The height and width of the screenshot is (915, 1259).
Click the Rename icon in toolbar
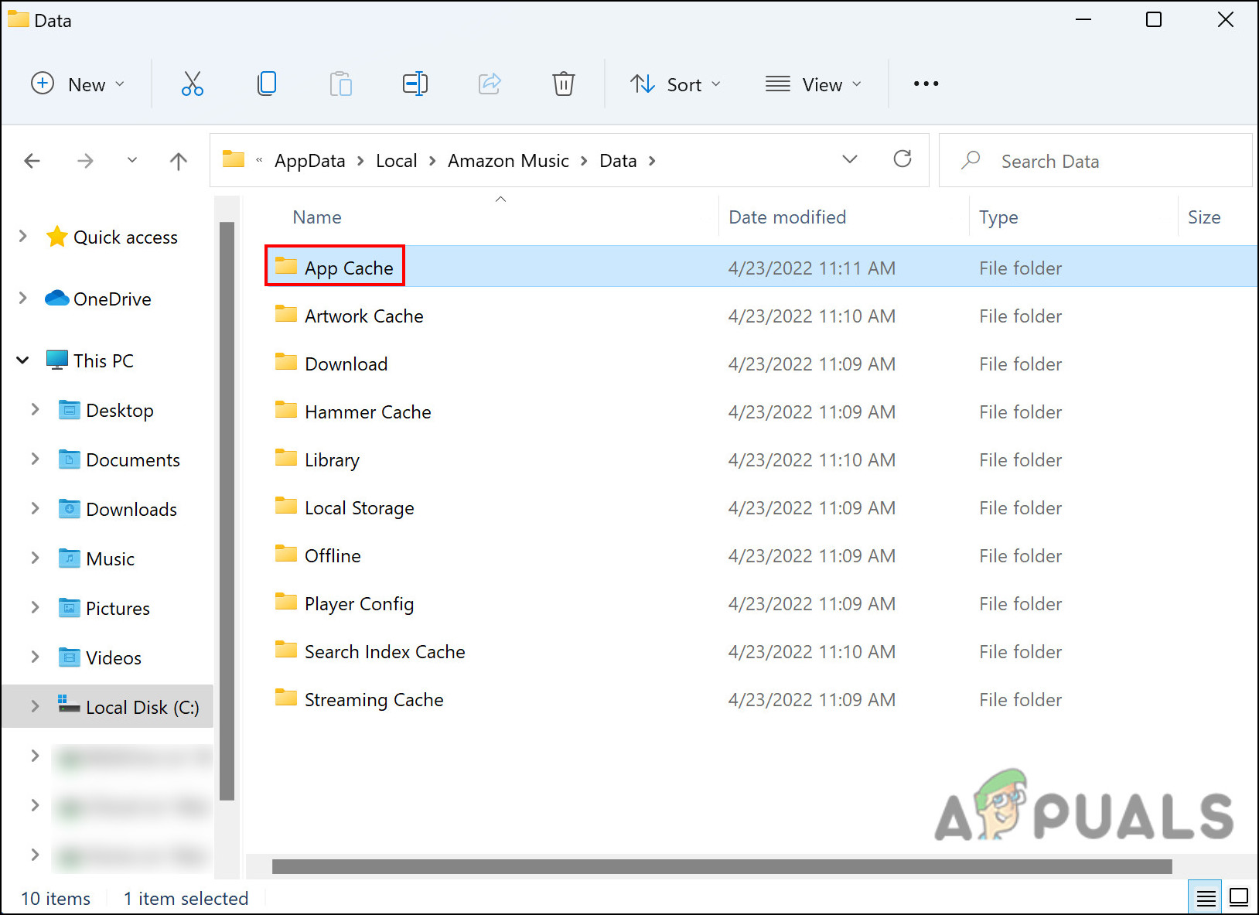(415, 84)
